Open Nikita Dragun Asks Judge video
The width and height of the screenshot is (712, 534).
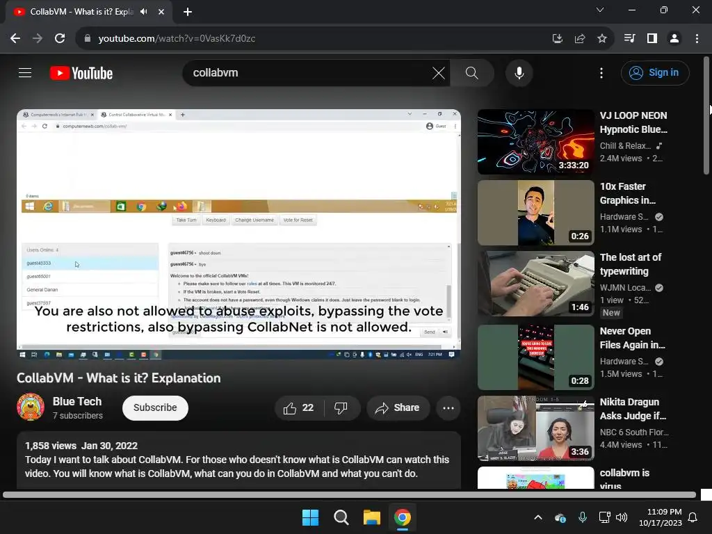pos(536,428)
